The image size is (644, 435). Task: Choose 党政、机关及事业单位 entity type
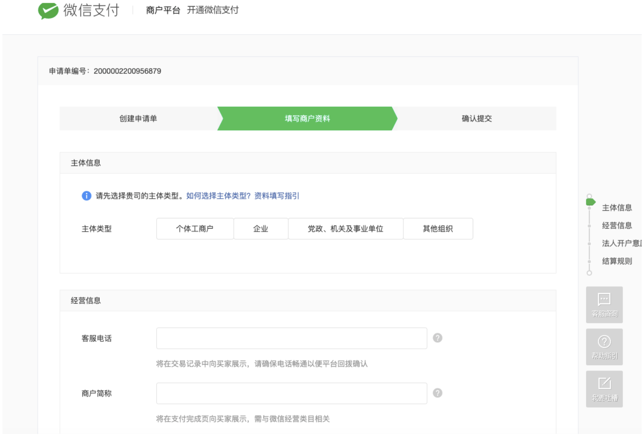pyautogui.click(x=345, y=229)
